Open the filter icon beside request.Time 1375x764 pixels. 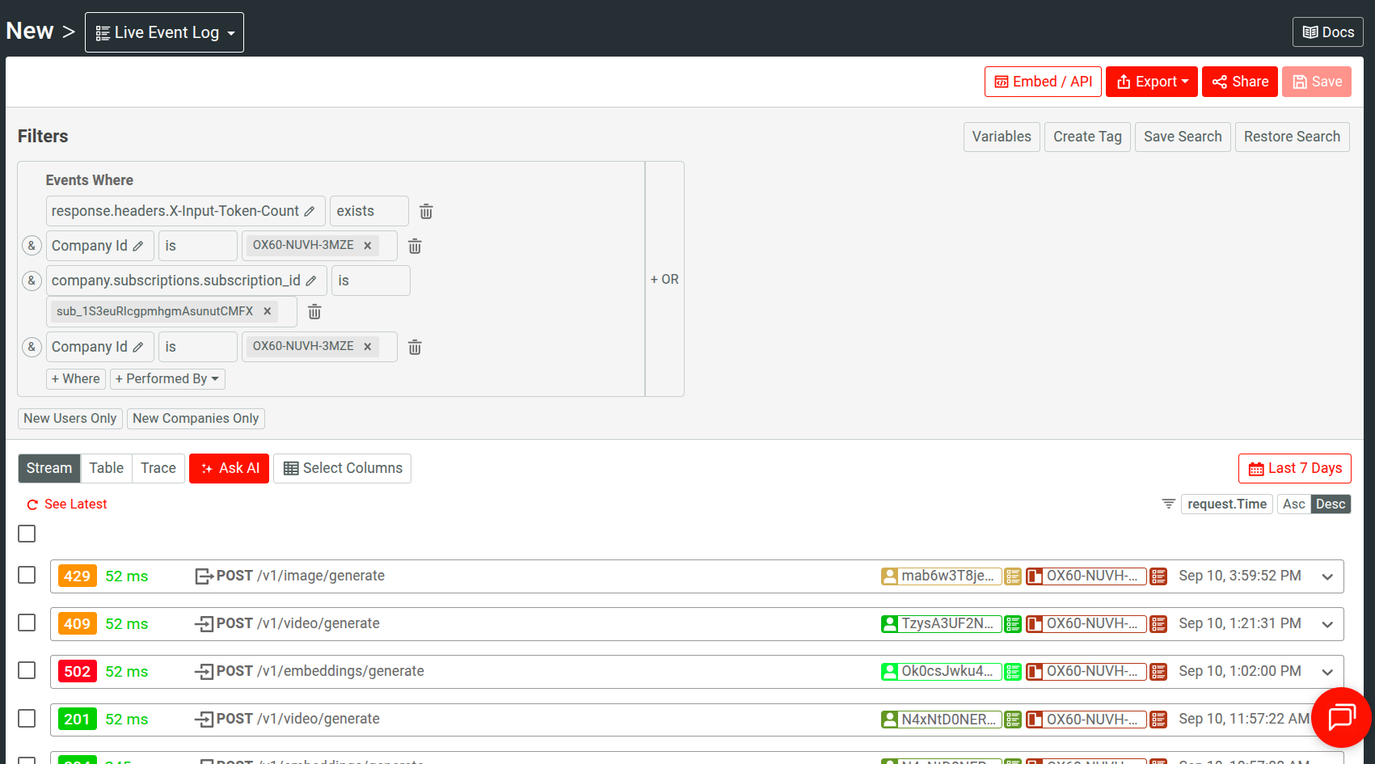pos(1167,504)
